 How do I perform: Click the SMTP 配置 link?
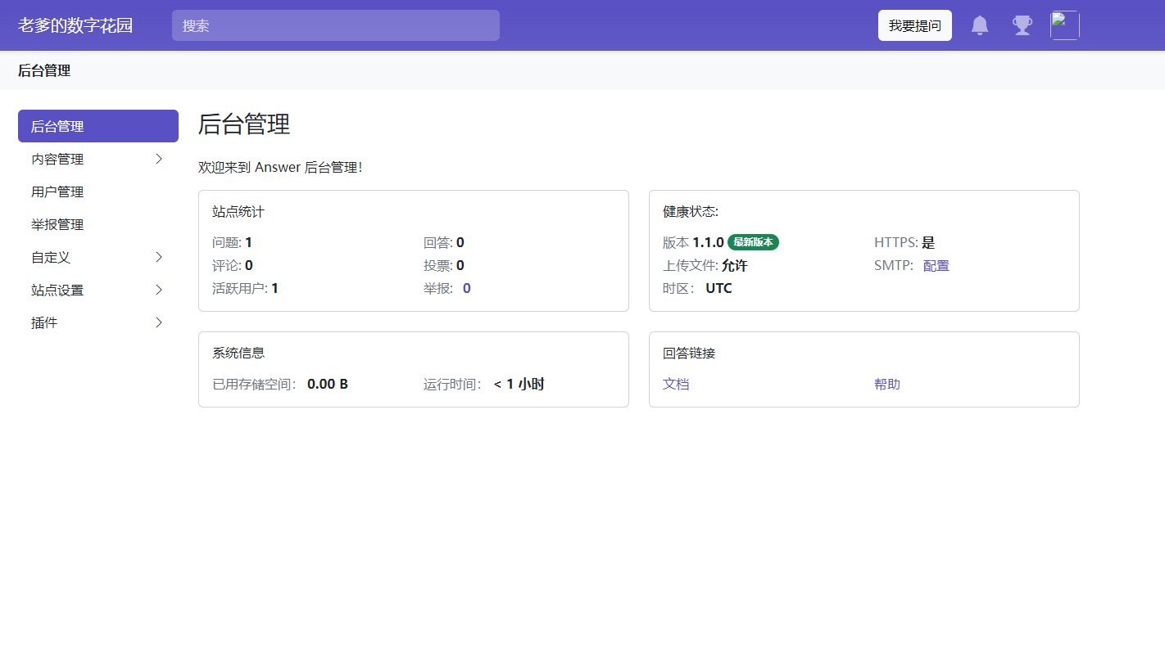(936, 265)
